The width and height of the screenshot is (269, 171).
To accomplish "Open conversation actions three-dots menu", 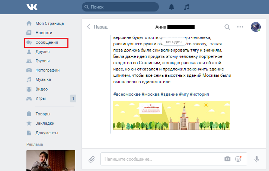I will (240, 27).
